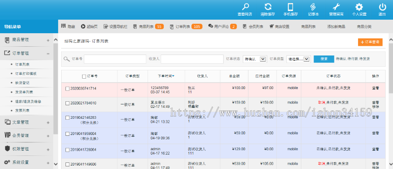Click the 订单管理 sidebar icon

click(7, 53)
